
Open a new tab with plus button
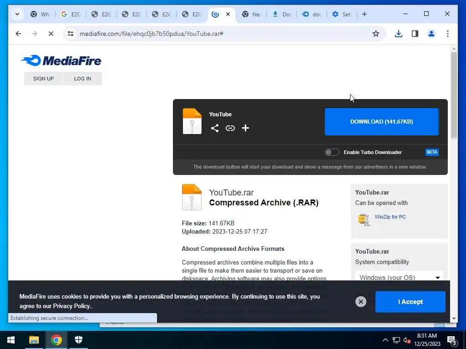365,14
